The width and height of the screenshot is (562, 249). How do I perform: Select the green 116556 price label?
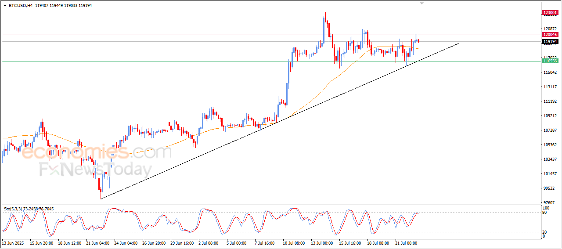click(x=550, y=61)
